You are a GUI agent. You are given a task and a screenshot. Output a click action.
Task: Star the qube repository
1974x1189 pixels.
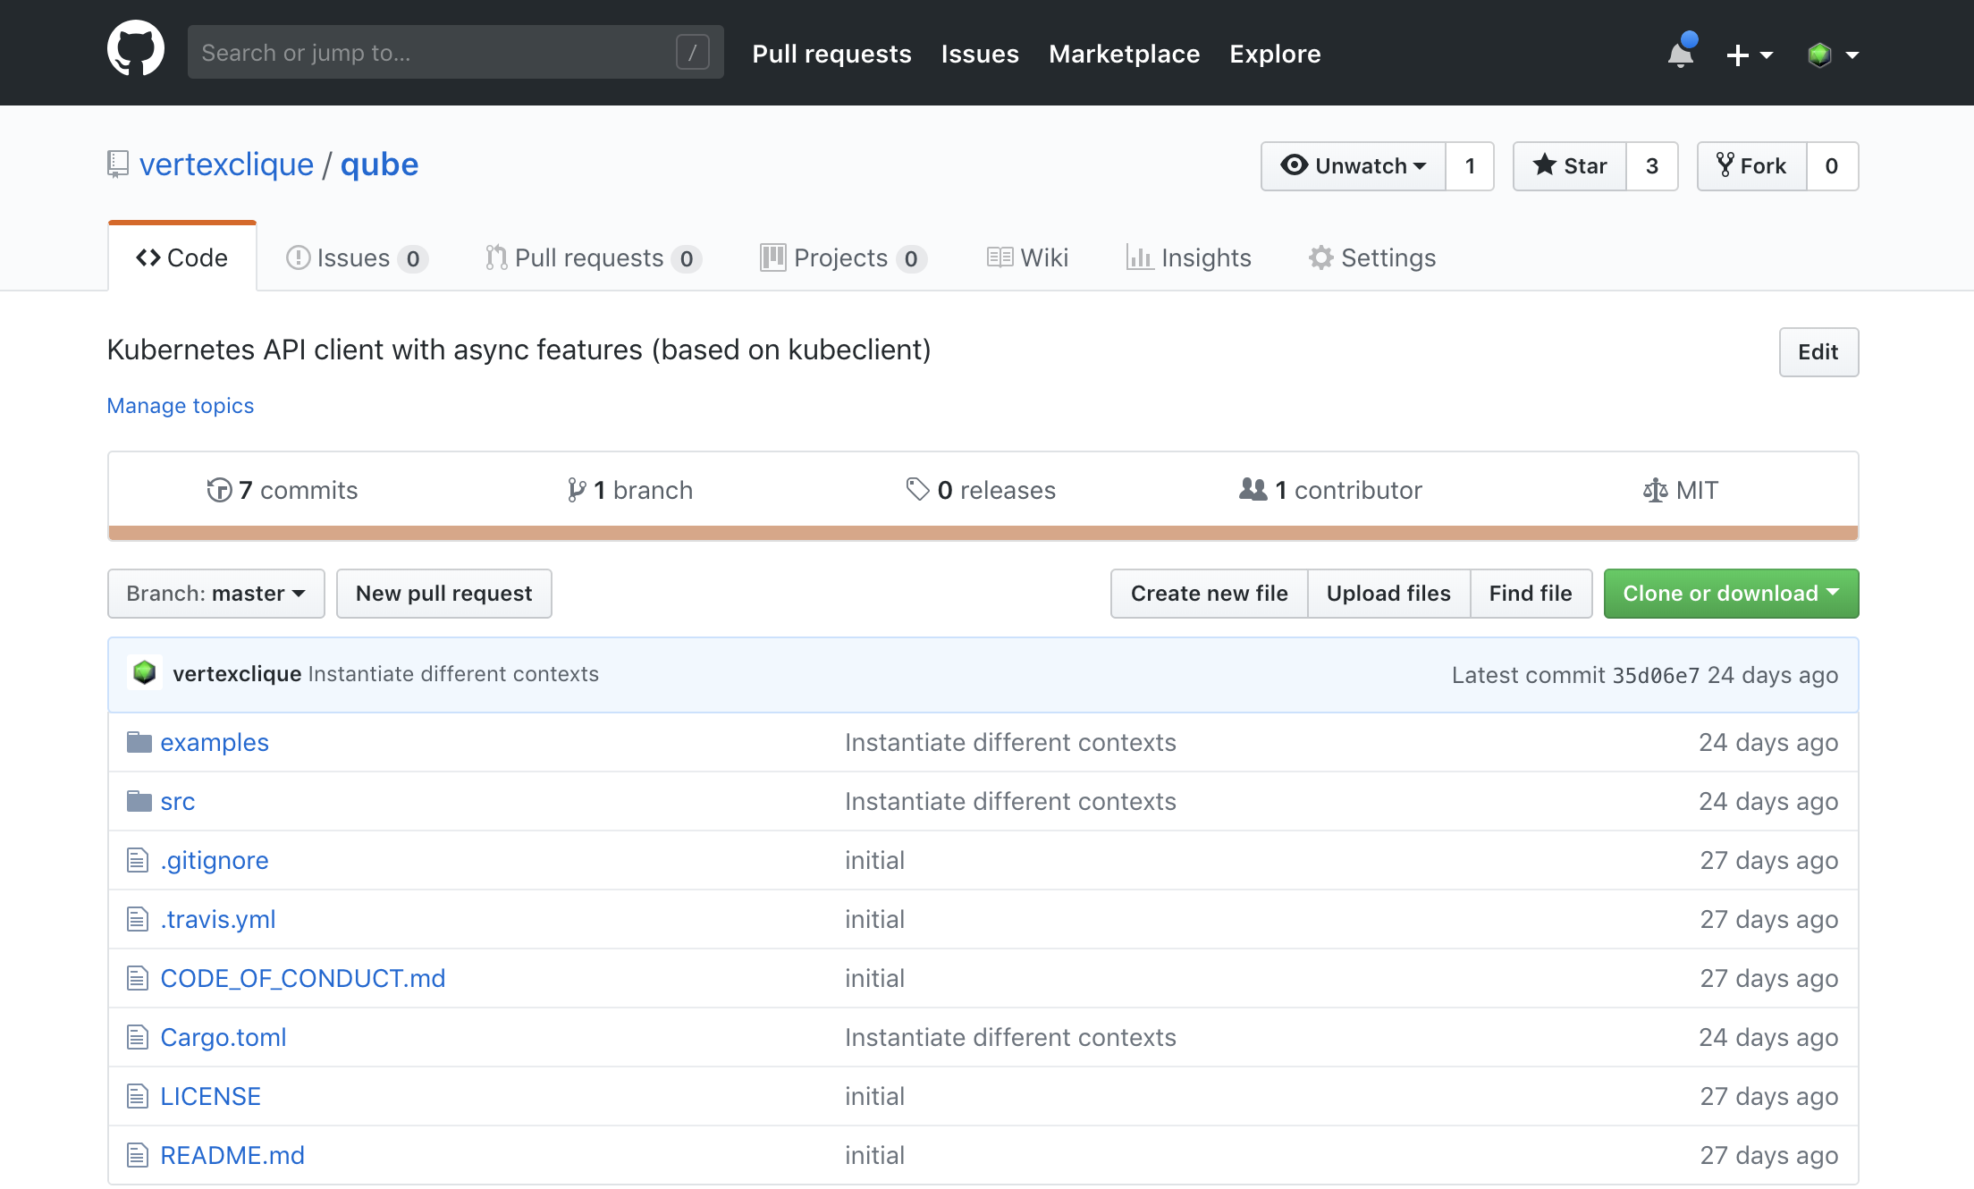[x=1570, y=166]
